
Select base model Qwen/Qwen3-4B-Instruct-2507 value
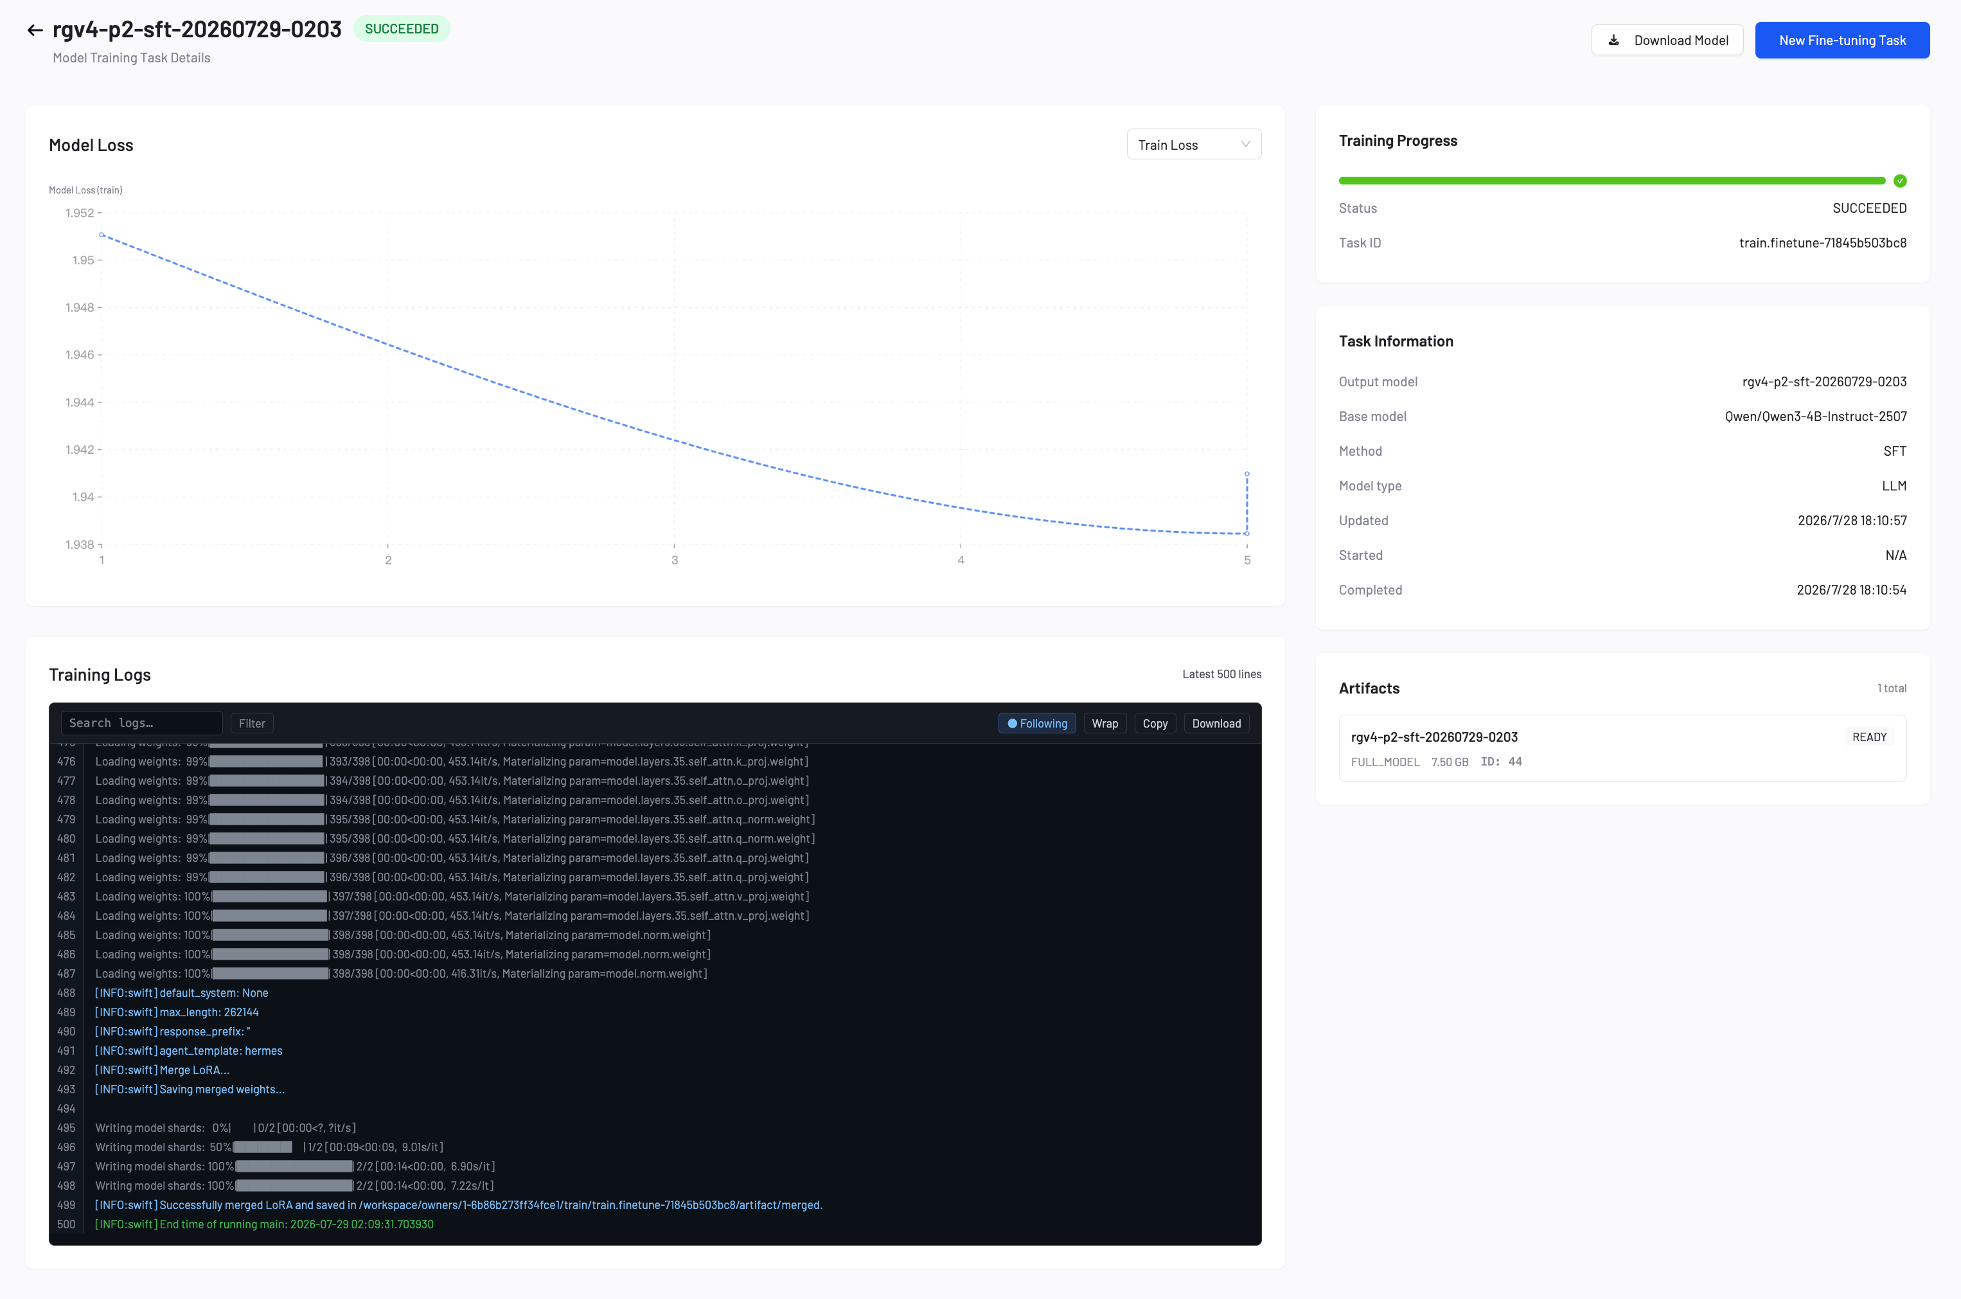click(x=1815, y=417)
